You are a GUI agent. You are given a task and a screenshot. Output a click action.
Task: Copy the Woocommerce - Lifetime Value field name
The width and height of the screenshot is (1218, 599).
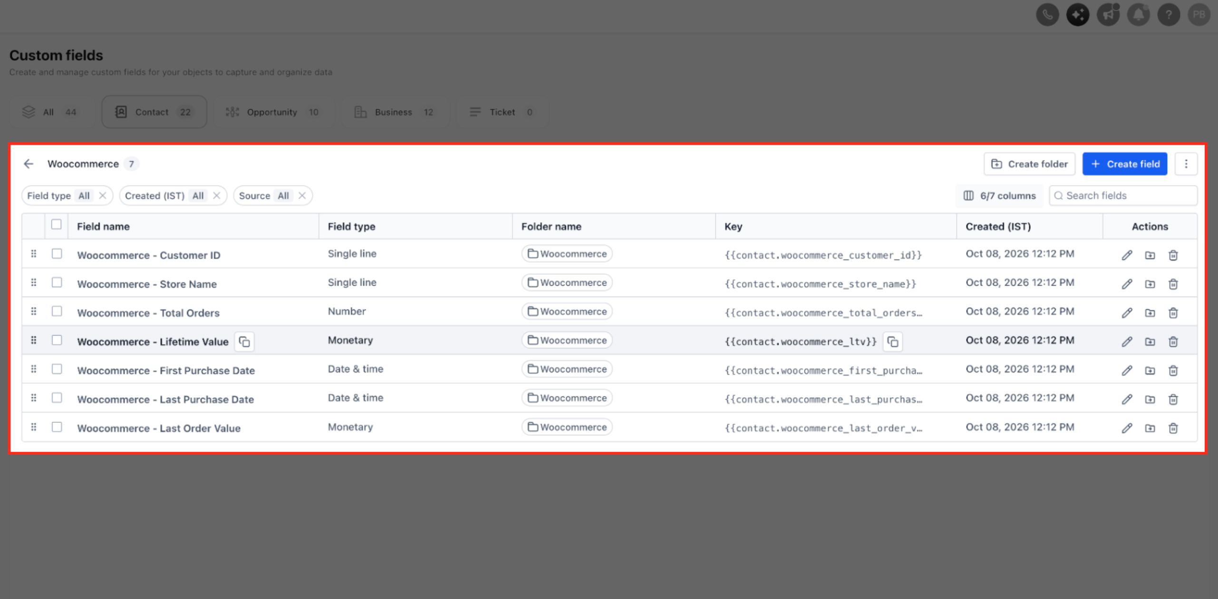click(x=244, y=342)
